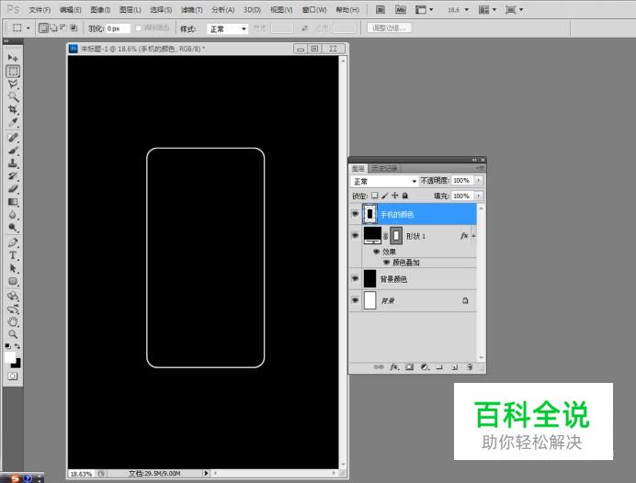The width and height of the screenshot is (636, 483).
Task: Create a new layer group
Action: [439, 367]
